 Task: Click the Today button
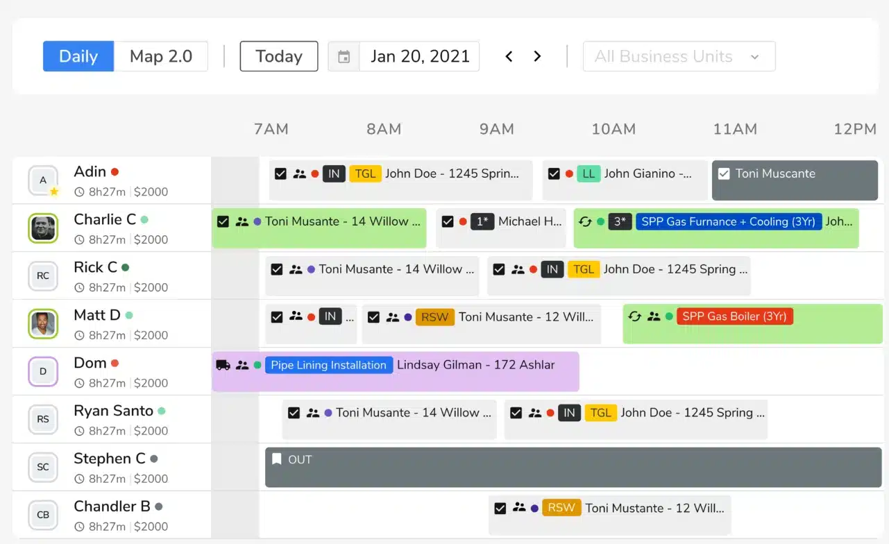coord(278,56)
